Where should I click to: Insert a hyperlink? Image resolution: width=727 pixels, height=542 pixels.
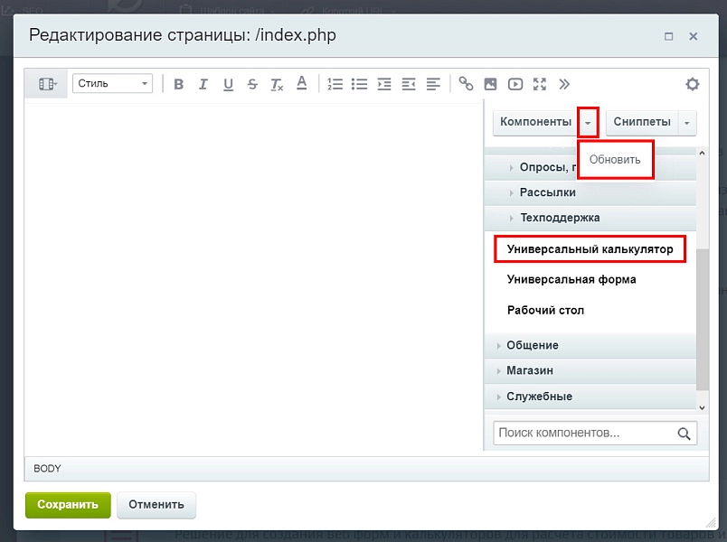point(466,84)
